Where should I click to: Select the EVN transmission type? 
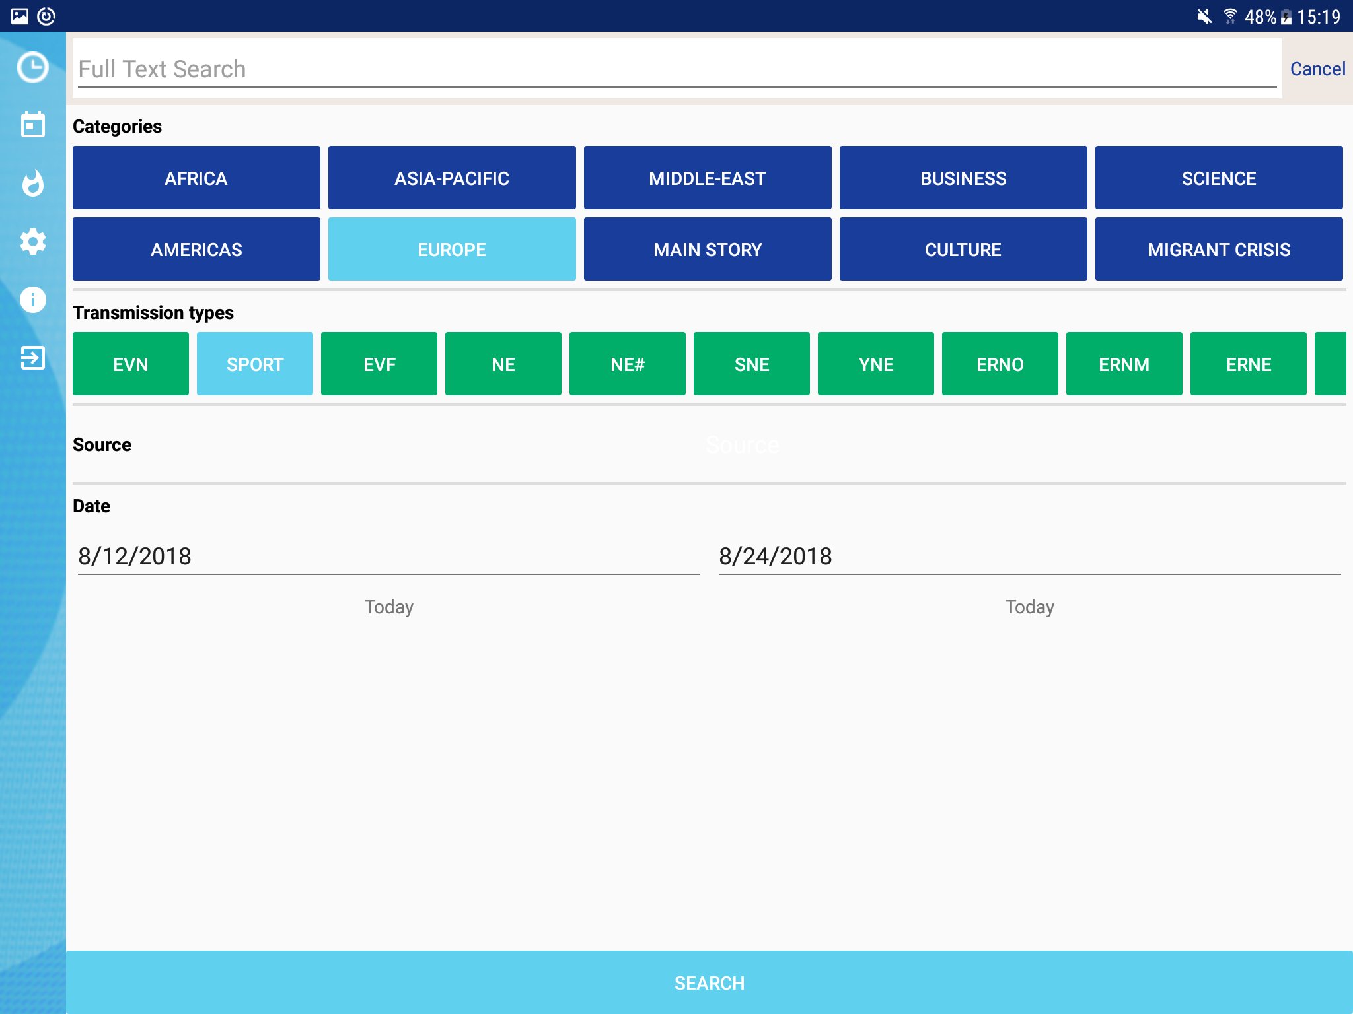point(130,364)
